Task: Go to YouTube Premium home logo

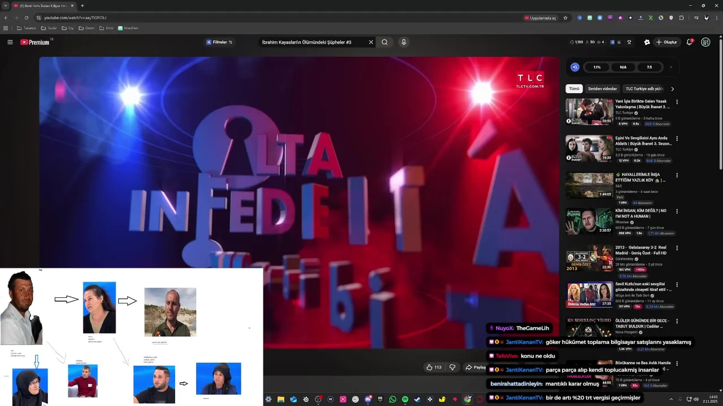Action: pyautogui.click(x=35, y=42)
